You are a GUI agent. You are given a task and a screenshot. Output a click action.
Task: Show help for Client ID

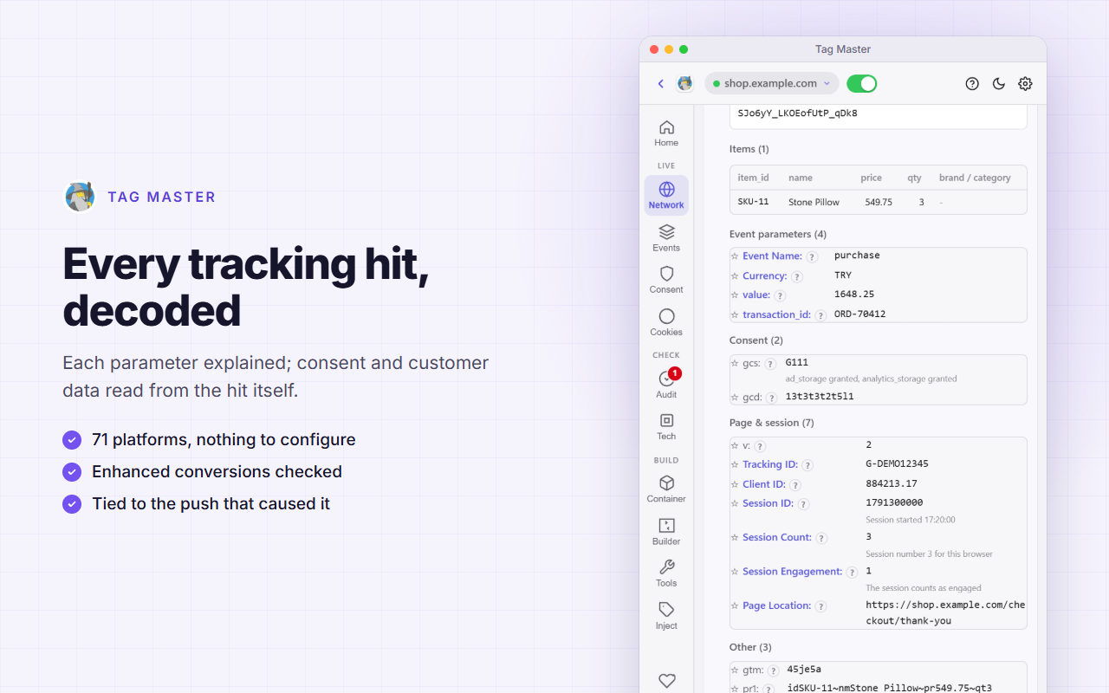pyautogui.click(x=795, y=485)
